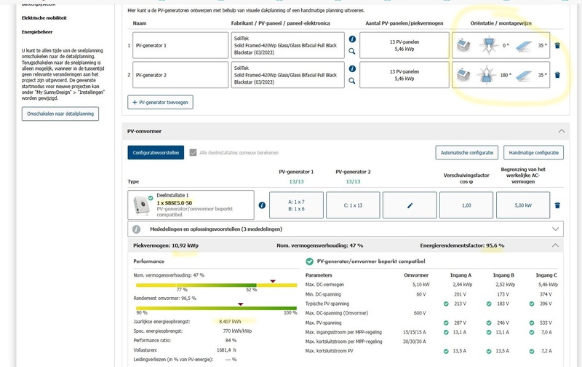Click the '13/13' count under PV-generator 2
The height and width of the screenshot is (367, 582).
point(353,181)
